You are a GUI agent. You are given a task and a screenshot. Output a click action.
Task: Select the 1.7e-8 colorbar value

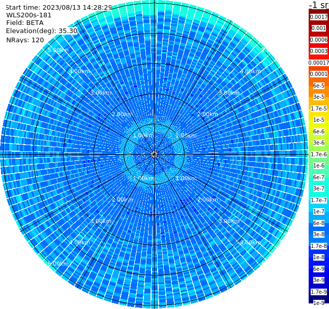(319, 246)
